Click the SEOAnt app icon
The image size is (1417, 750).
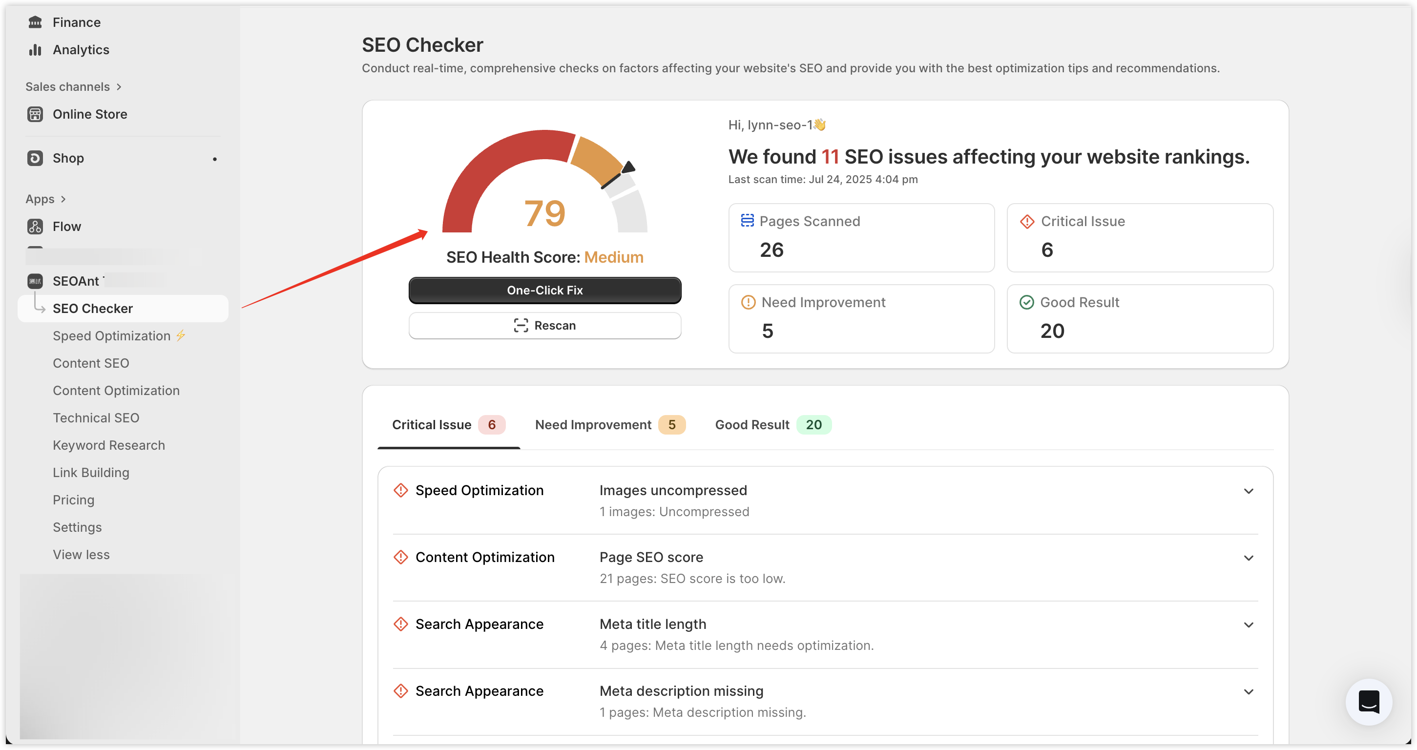coord(35,281)
